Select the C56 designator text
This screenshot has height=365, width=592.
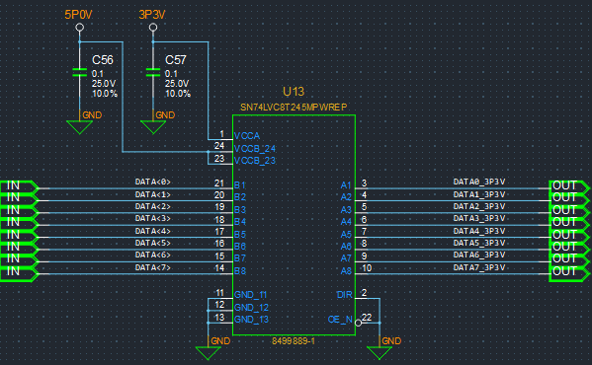coord(103,60)
